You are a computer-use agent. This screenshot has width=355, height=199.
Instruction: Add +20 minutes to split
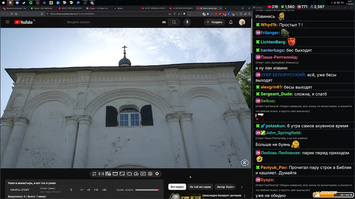tap(104, 190)
